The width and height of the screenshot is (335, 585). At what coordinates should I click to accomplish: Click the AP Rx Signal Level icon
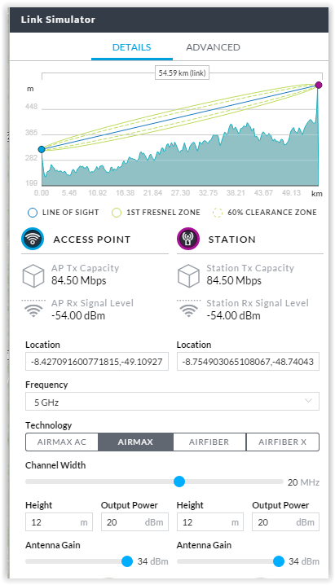33,309
